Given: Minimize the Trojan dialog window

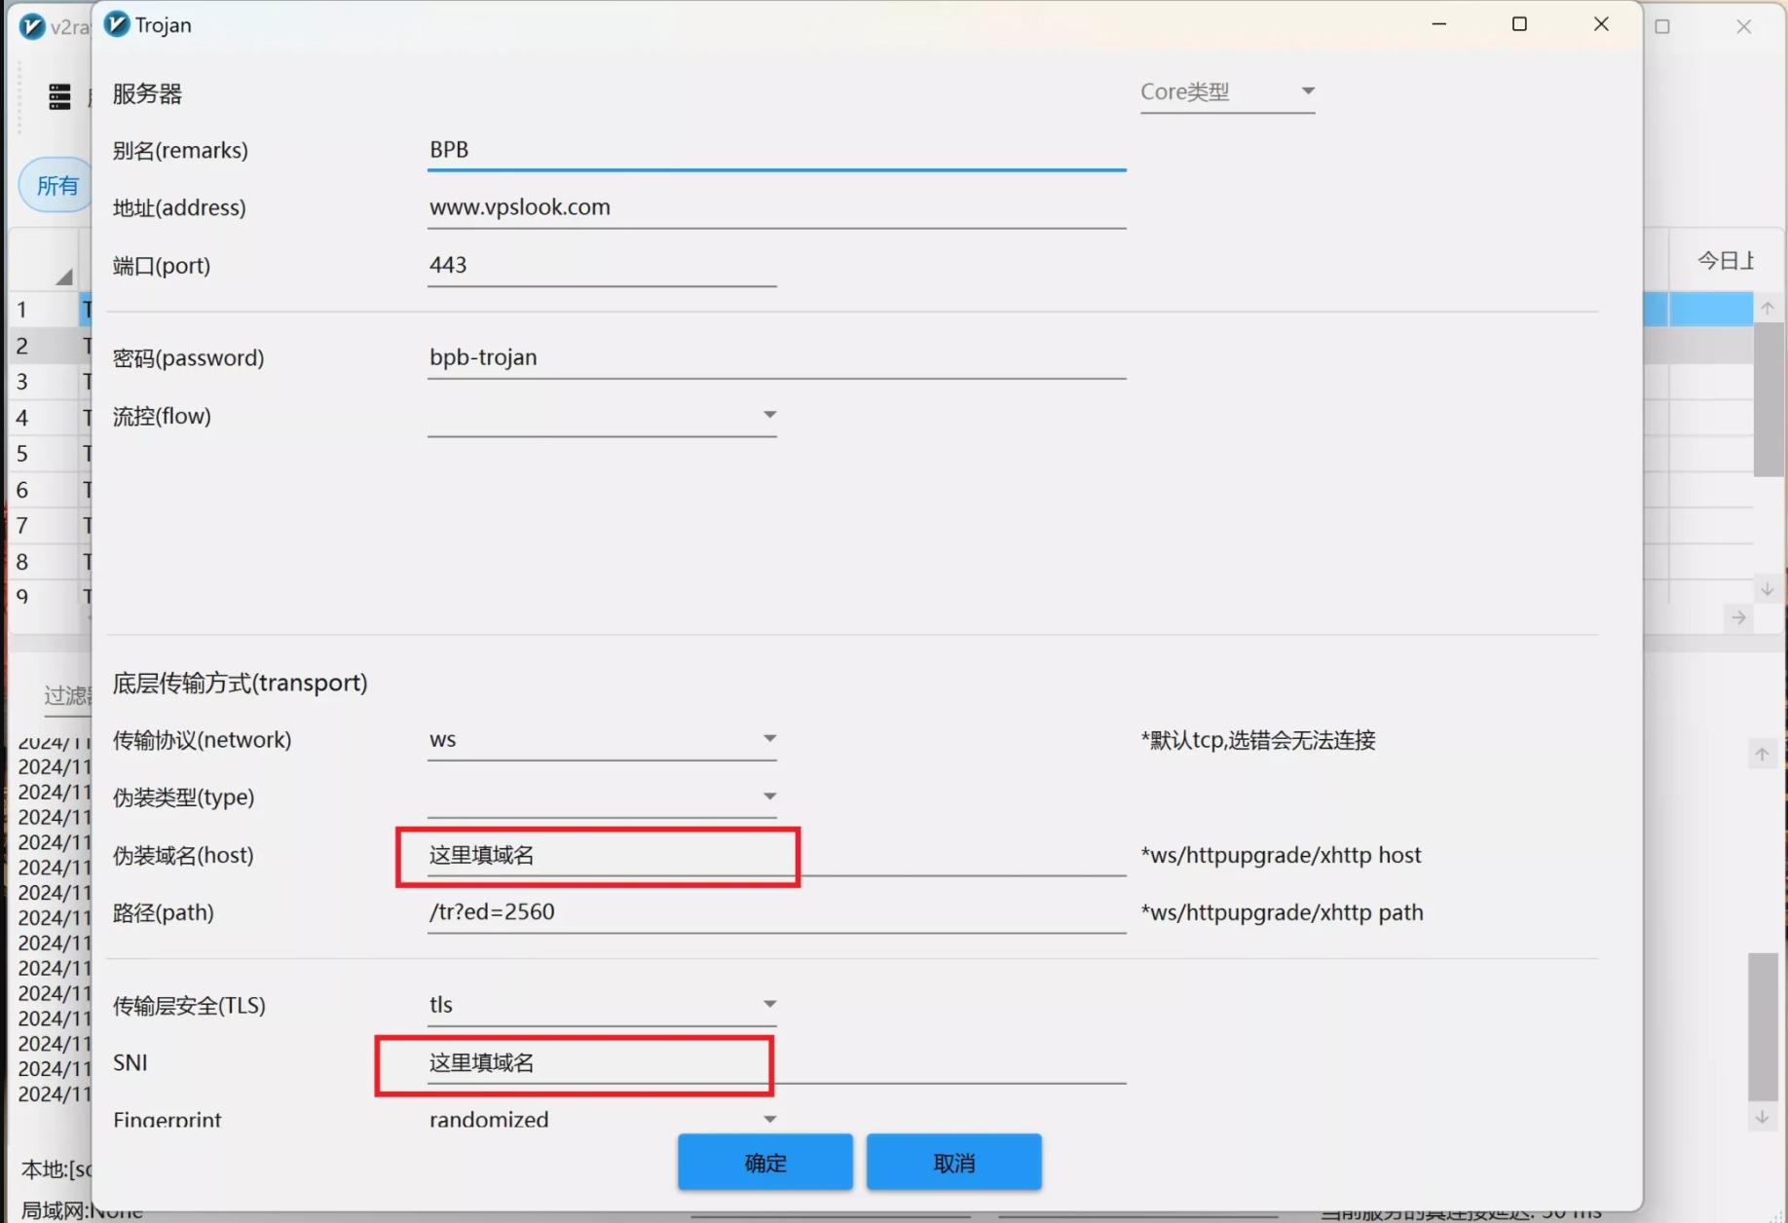Looking at the screenshot, I should coord(1439,24).
